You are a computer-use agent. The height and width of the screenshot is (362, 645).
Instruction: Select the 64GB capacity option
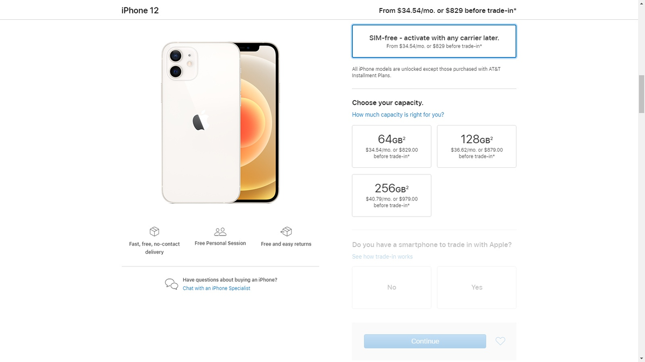(391, 146)
